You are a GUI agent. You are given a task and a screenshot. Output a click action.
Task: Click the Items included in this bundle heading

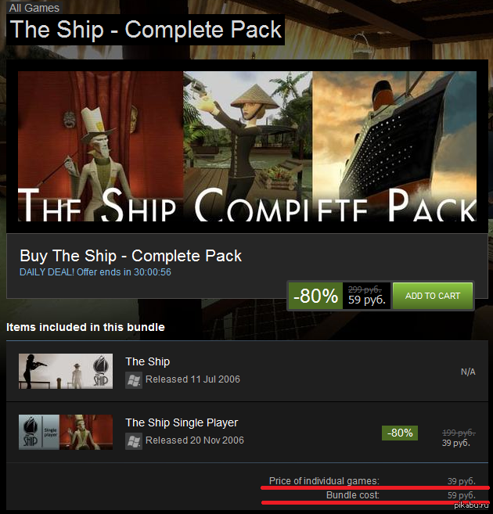tap(85, 327)
